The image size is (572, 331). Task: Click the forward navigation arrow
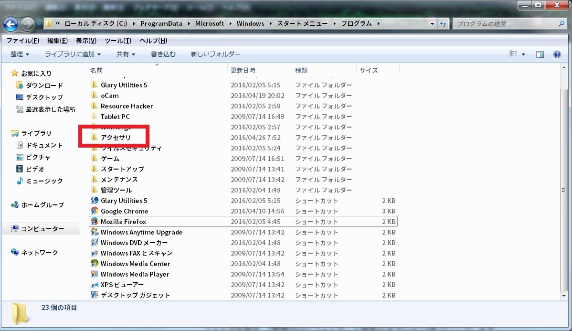[x=27, y=24]
